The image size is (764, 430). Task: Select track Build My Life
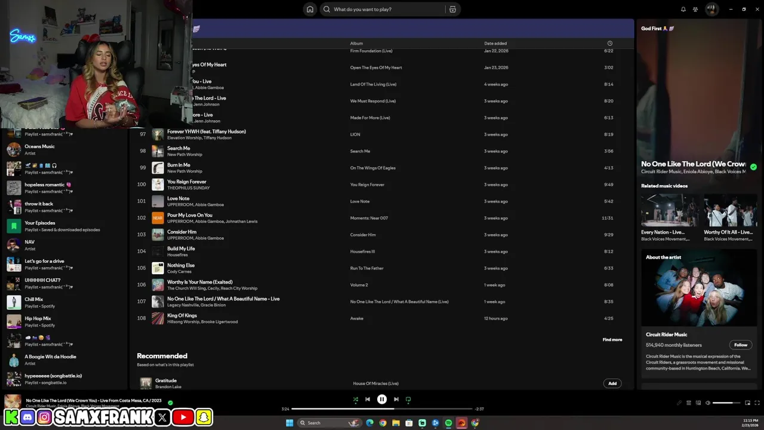382,251
